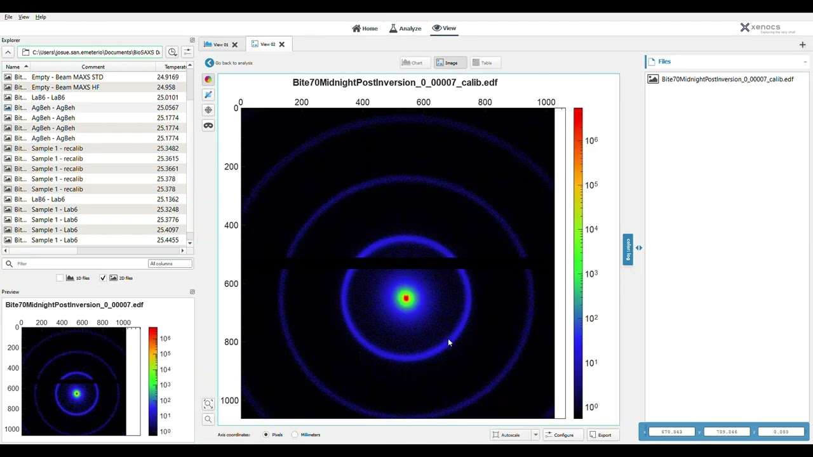813x457 pixels.
Task: Click the preview scattering thumbnail
Action: pos(74,381)
